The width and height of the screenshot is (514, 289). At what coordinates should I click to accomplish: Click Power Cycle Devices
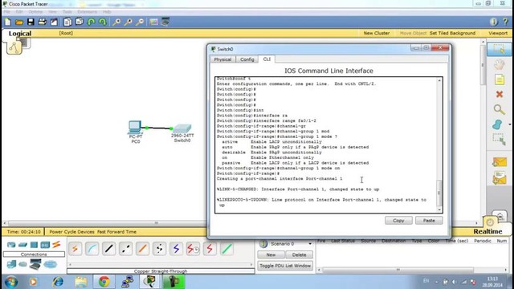coord(71,232)
